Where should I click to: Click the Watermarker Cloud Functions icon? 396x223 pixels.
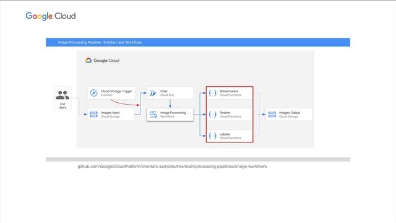213,93
